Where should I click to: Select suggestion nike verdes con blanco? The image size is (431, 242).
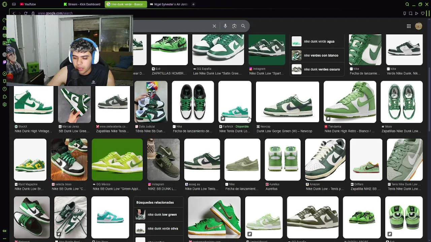317,55
